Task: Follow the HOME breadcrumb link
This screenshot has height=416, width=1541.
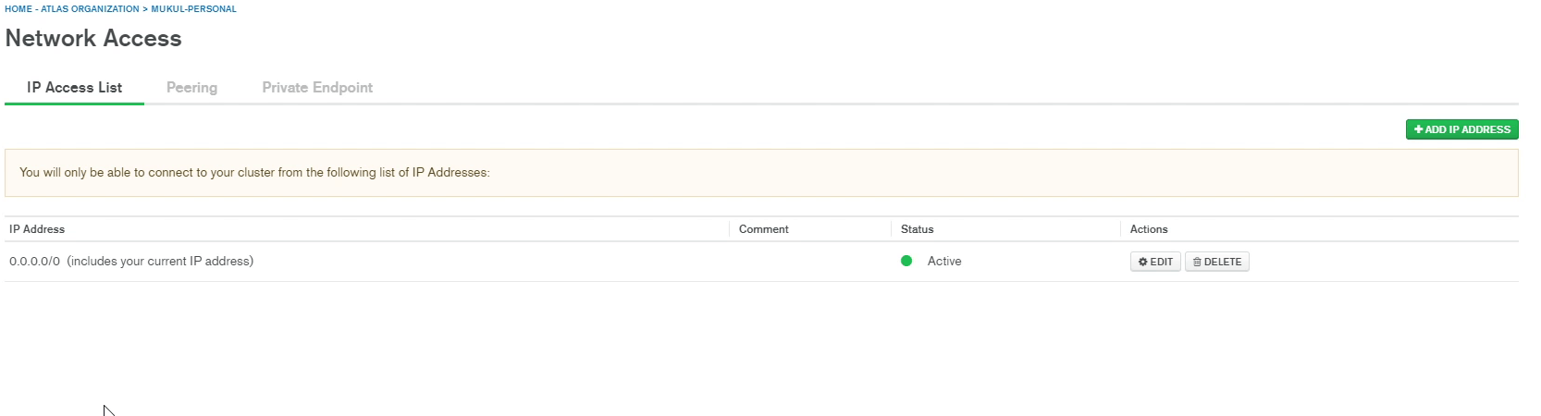Action: click(18, 9)
